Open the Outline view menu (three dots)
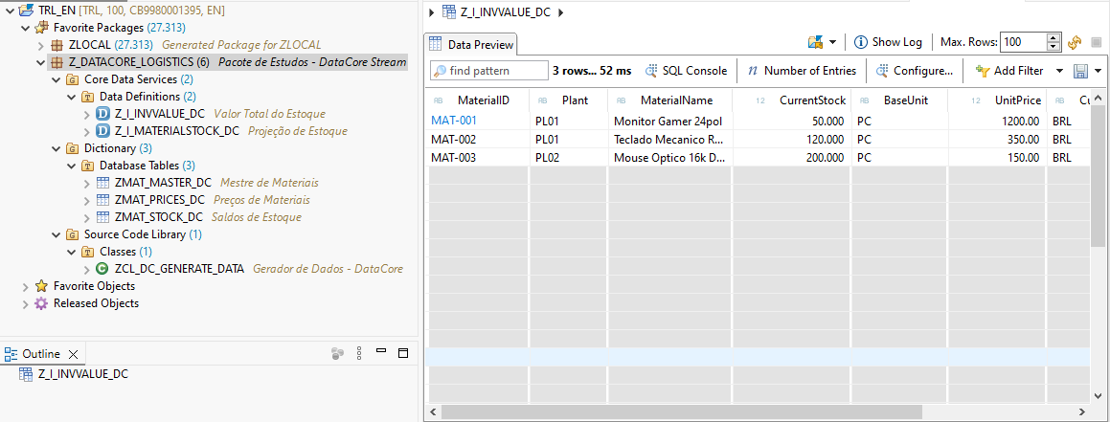 [337, 353]
